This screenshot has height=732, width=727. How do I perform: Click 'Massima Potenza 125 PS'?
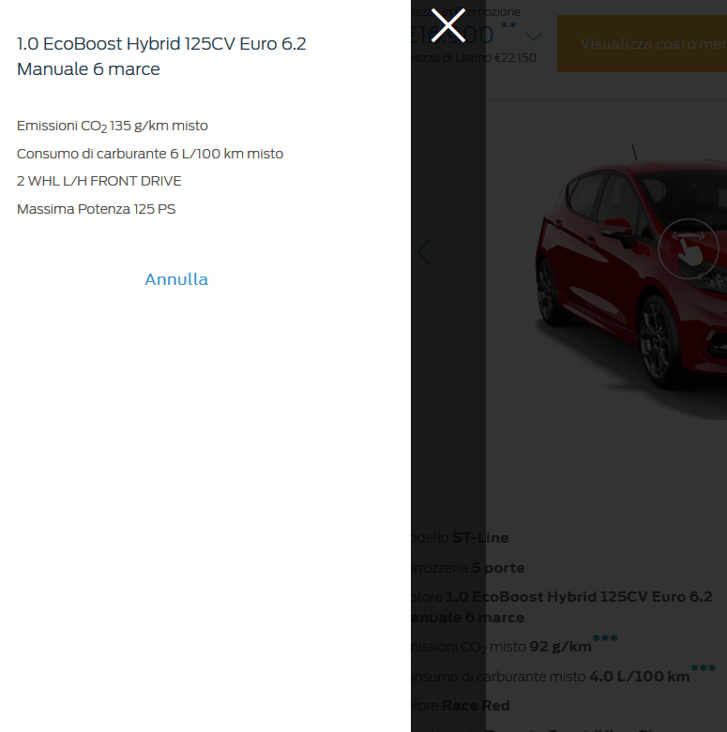97,209
